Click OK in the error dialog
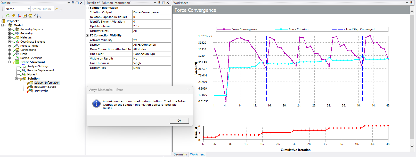This screenshot has height=157, width=416. click(180, 121)
